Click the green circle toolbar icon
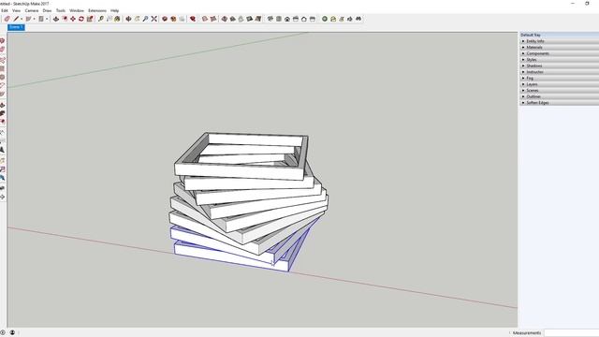599x337 pixels. (325, 19)
